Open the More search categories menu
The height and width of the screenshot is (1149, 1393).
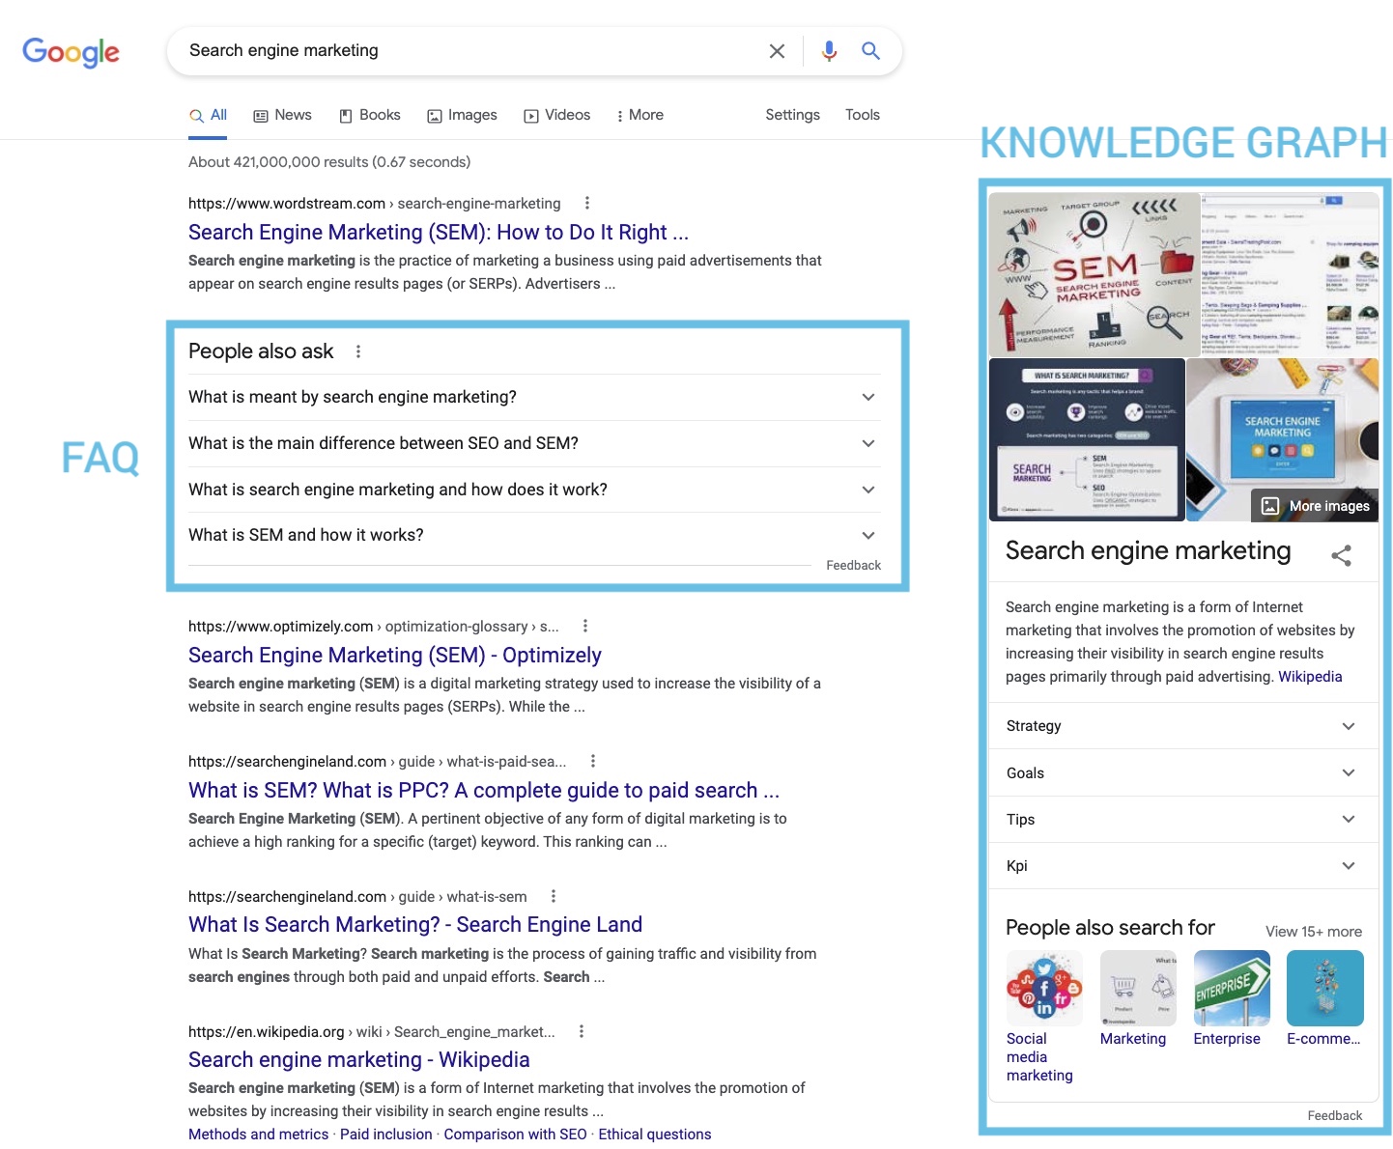coord(640,115)
